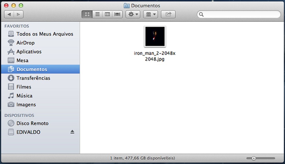Open the gear Action menu
The image size is (285, 164).
(133, 14)
